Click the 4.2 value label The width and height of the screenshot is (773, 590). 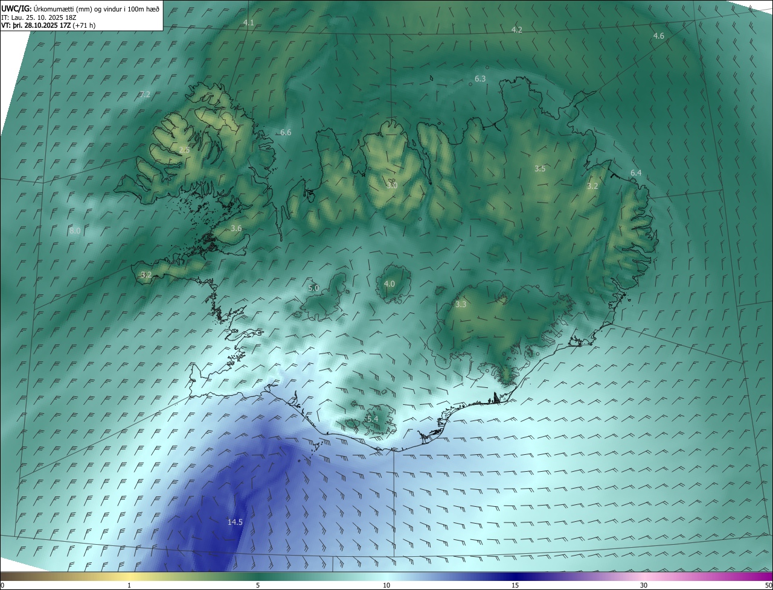[516, 30]
